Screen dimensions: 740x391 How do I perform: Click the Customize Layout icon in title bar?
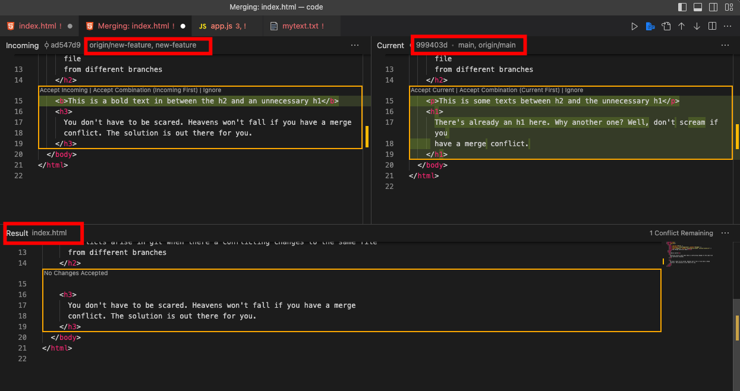pos(728,7)
